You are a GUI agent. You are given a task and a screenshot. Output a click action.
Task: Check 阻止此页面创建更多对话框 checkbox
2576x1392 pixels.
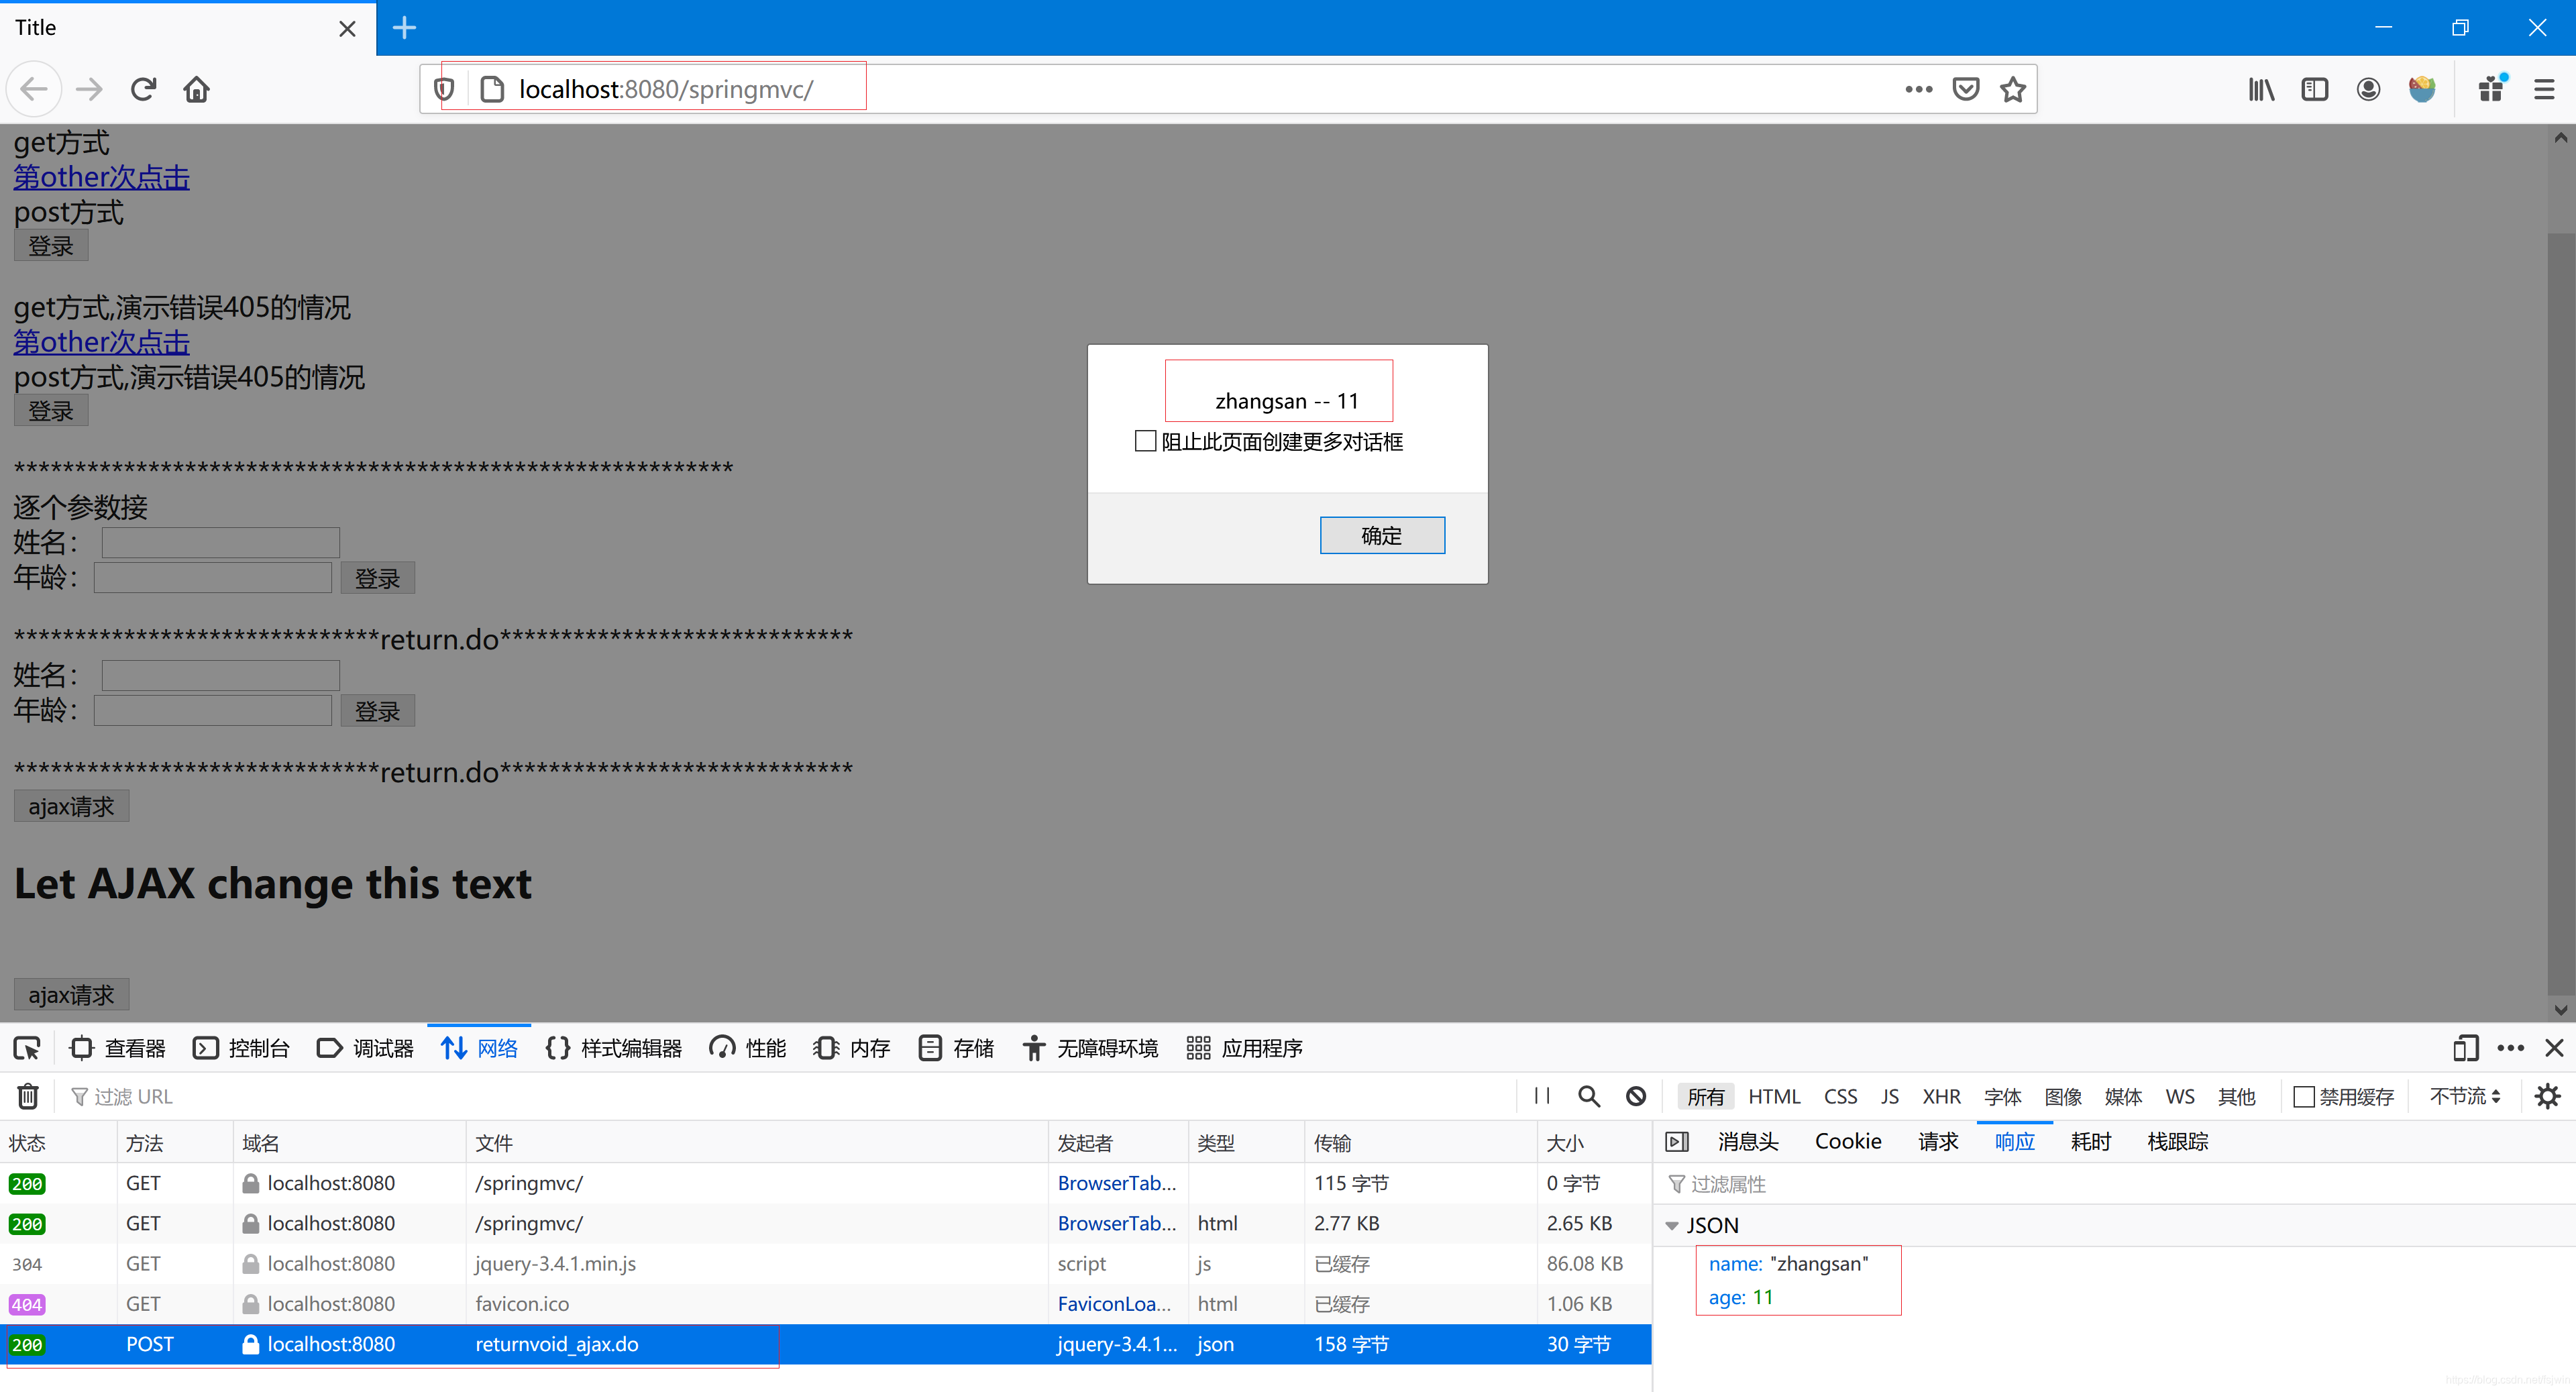pyautogui.click(x=1145, y=441)
